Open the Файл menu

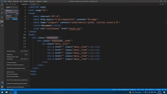pos(5,1)
